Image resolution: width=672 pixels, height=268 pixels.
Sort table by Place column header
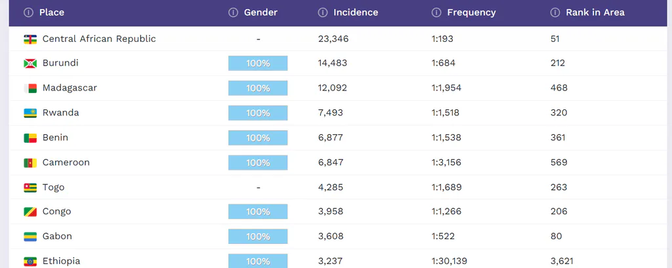coord(52,12)
